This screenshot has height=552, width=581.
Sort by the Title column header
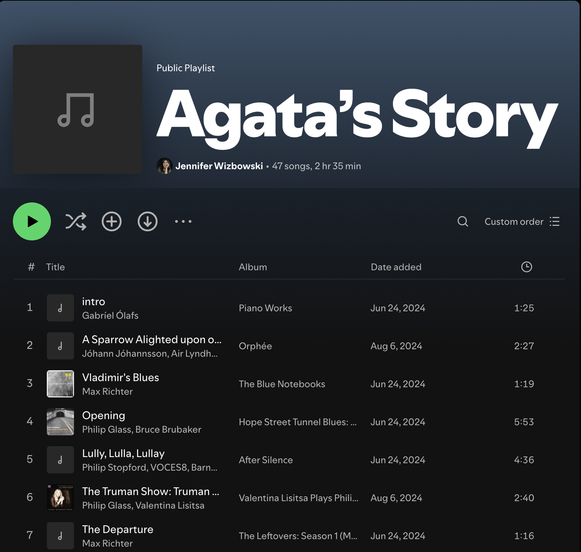pyautogui.click(x=55, y=267)
